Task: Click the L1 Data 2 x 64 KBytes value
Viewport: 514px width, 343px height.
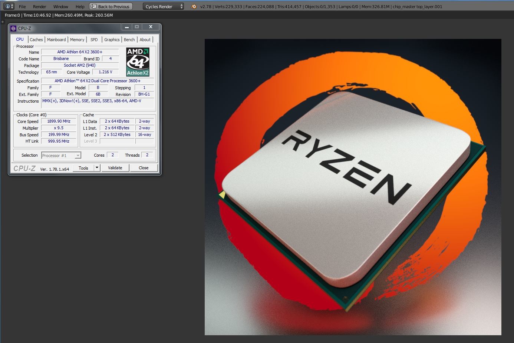Action: [x=117, y=121]
